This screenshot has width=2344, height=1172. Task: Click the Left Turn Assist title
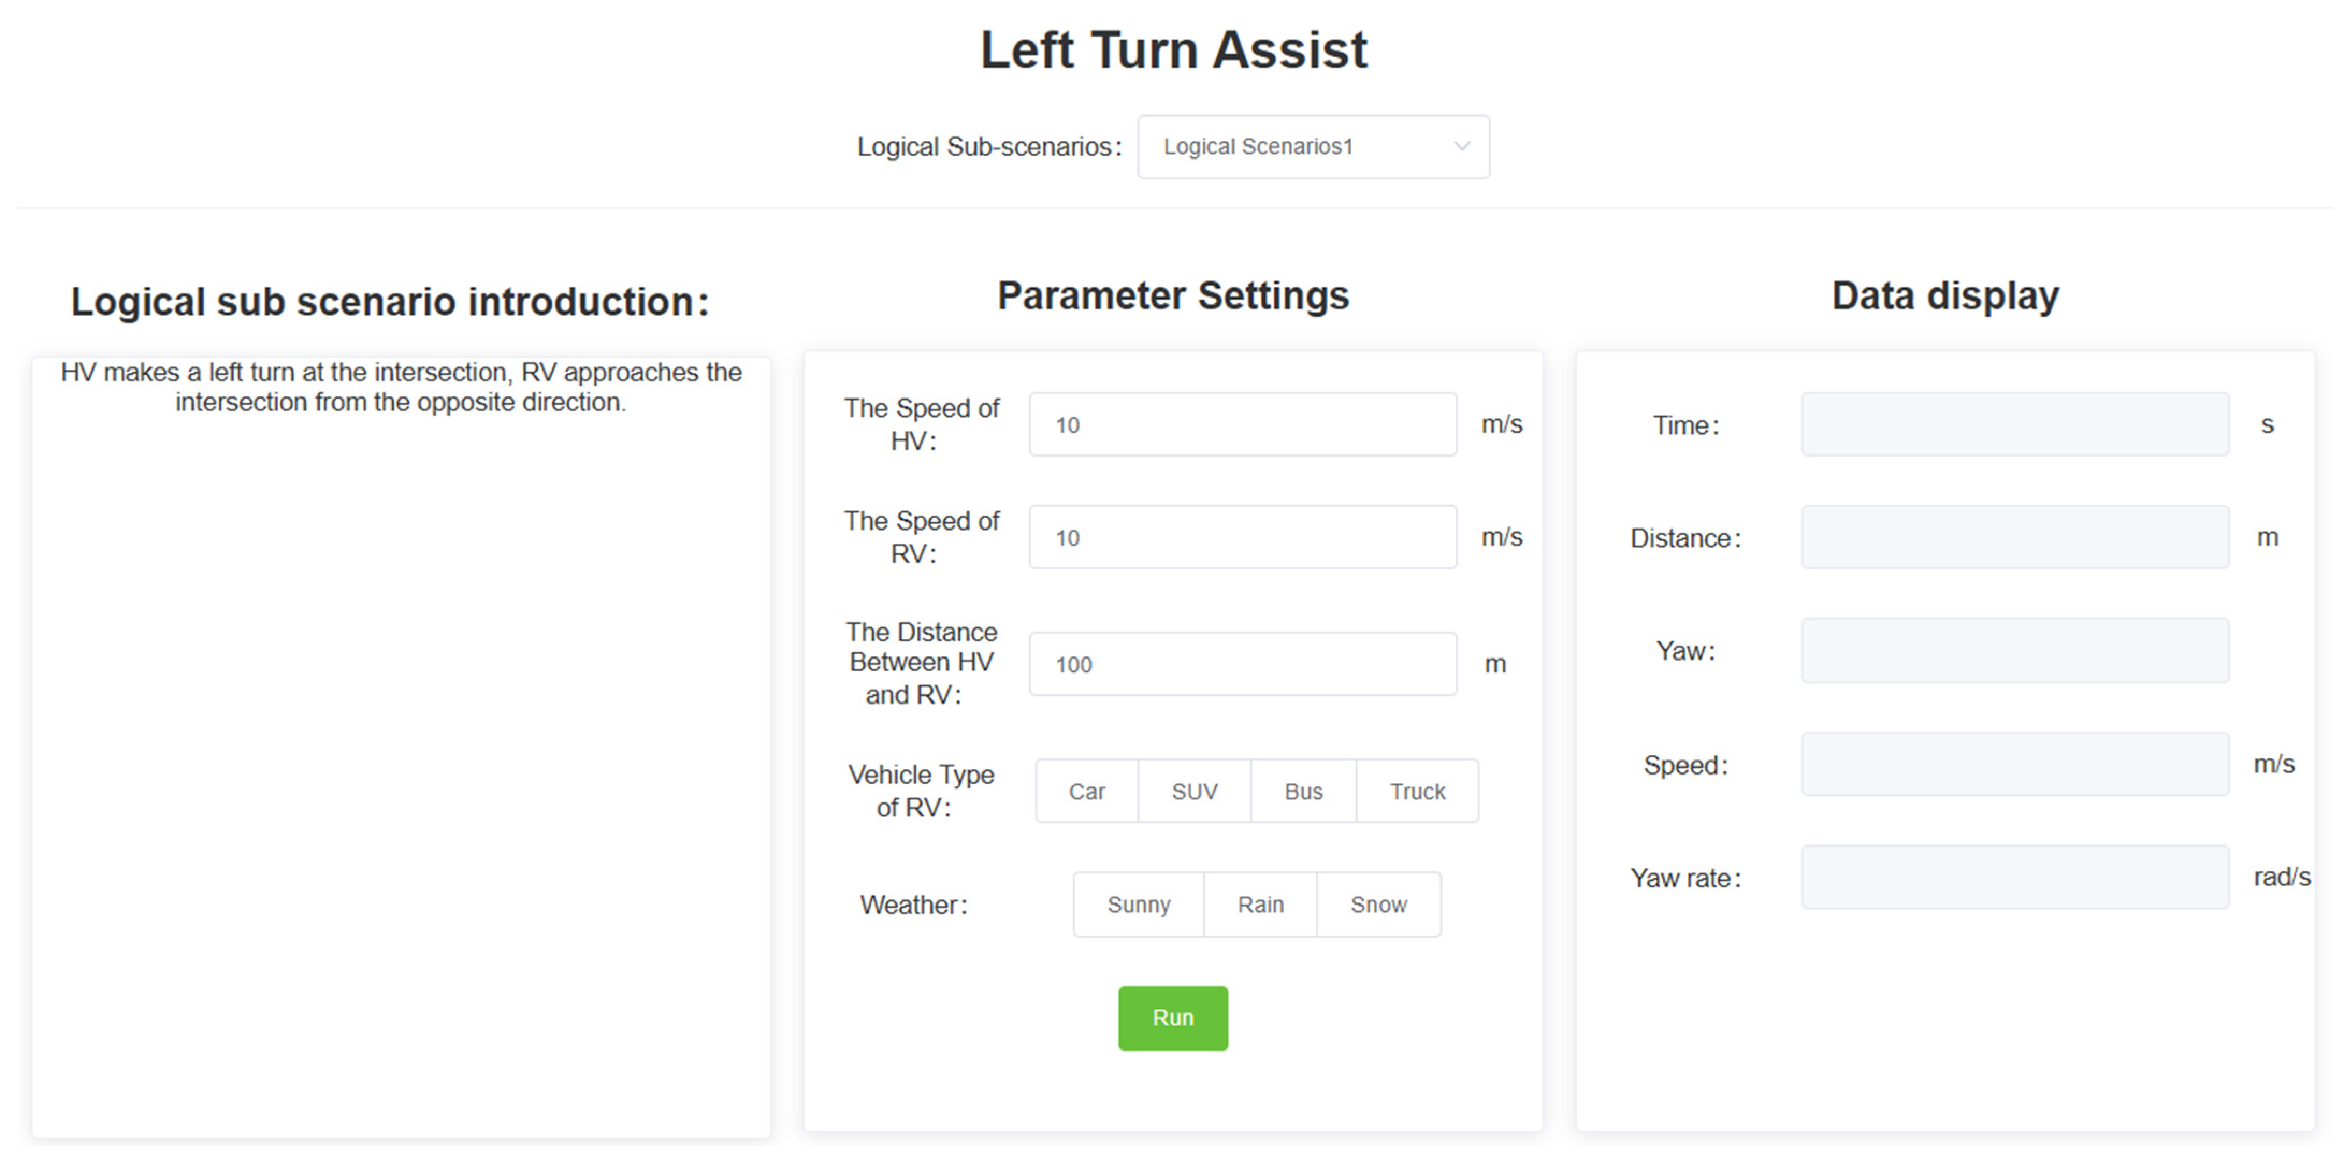(x=1173, y=49)
